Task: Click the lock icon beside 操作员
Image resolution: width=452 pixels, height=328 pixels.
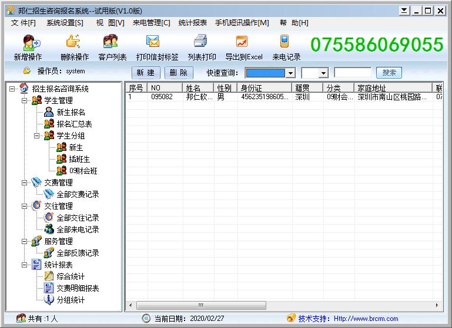Action: [27, 70]
